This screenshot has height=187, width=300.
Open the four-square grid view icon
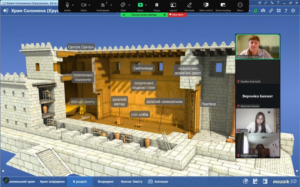[x=279, y=11]
